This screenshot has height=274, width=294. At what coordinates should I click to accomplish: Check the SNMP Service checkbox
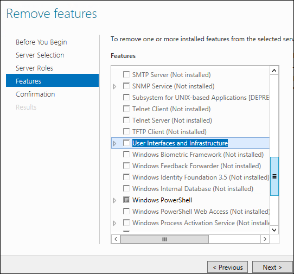(x=126, y=86)
